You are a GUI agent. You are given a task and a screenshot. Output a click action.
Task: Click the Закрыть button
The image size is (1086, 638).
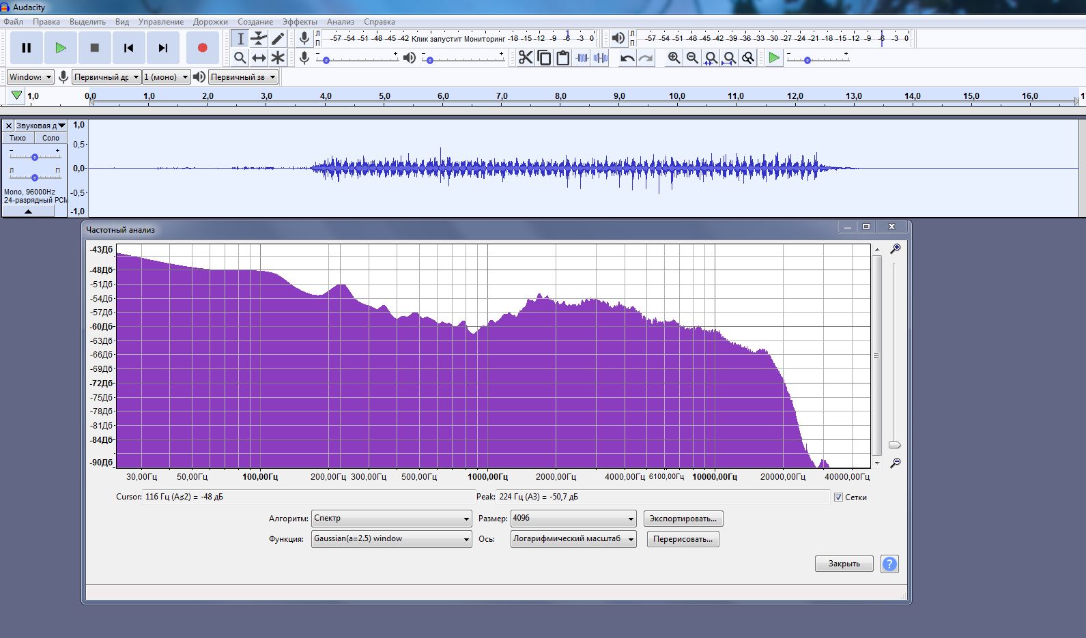844,564
